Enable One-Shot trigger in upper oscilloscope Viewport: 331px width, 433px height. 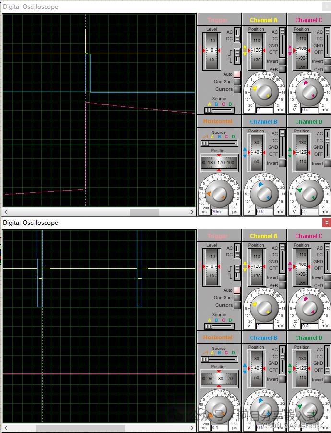point(237,82)
